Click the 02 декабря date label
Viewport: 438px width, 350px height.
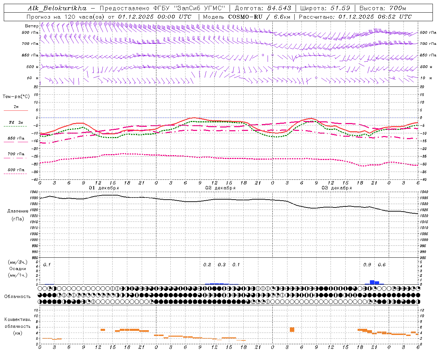point(220,188)
